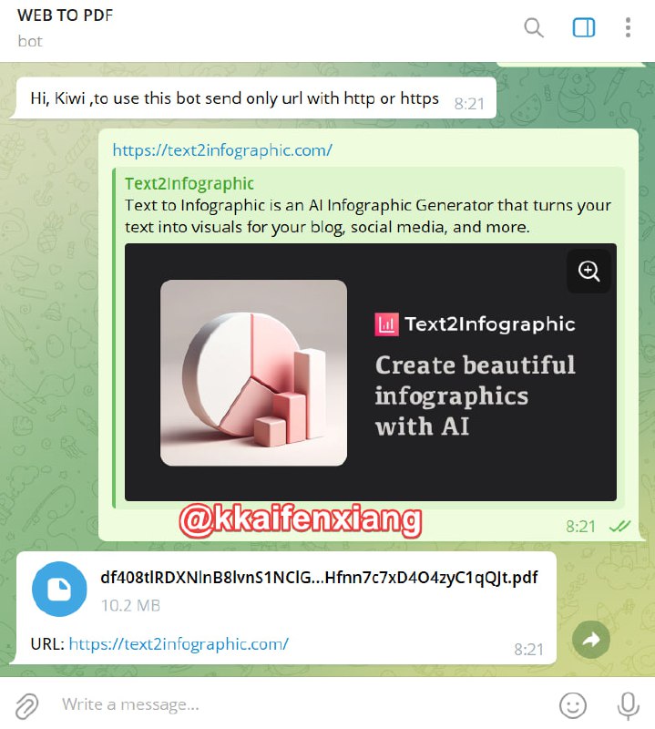655x729 pixels.
Task: Click the 10.2 MB file size label
Action: pos(130,605)
